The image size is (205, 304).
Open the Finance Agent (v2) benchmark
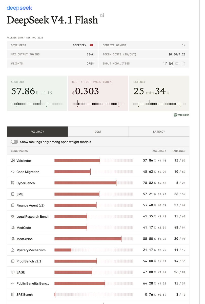30,205
